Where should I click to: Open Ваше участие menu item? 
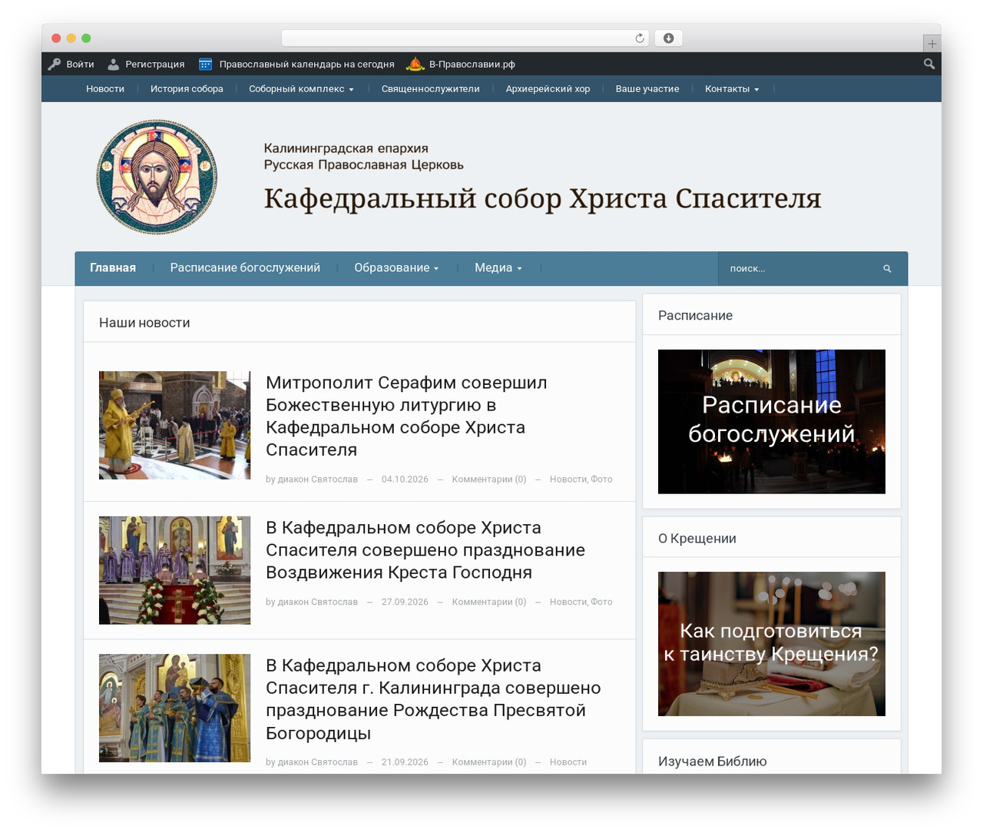point(647,89)
